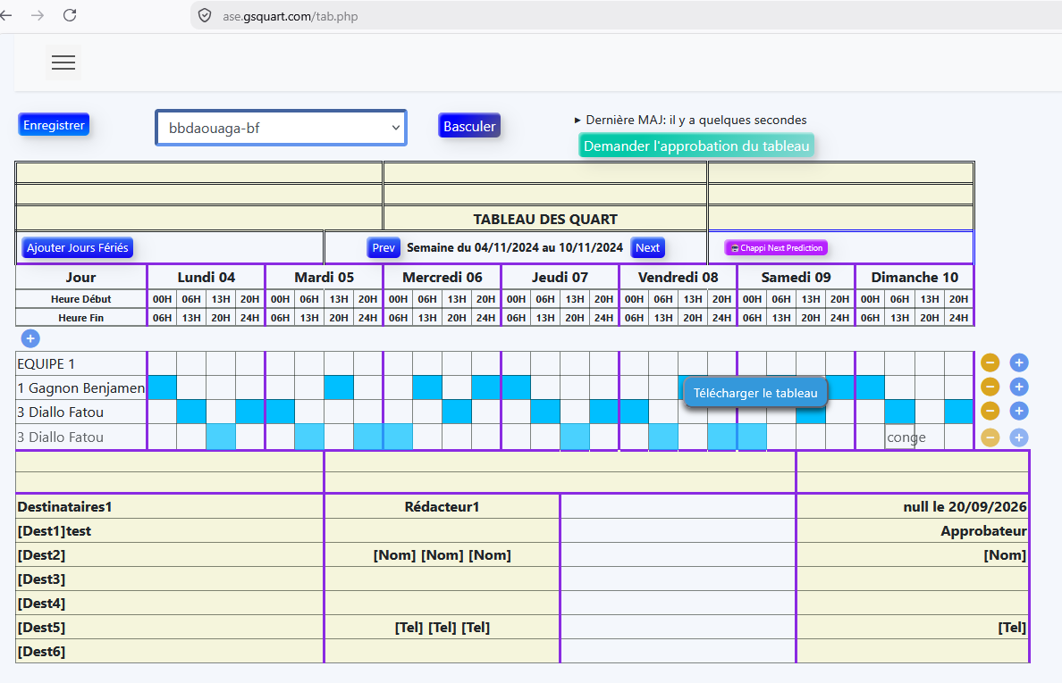
Task: Click the Approbateur cell
Action: (x=913, y=531)
